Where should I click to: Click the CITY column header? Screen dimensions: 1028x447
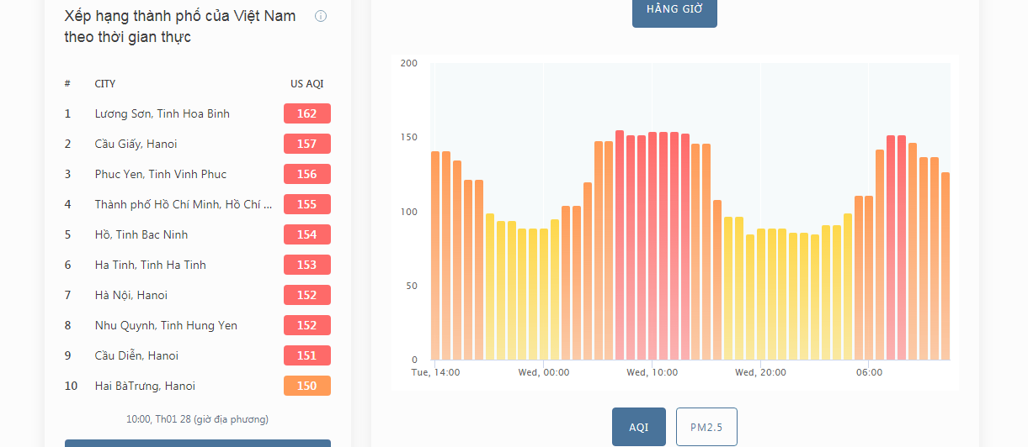[x=105, y=84]
